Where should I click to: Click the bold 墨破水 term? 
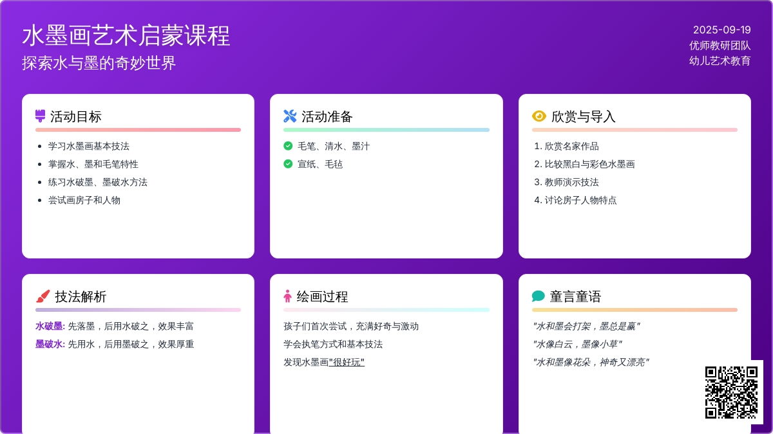click(50, 344)
